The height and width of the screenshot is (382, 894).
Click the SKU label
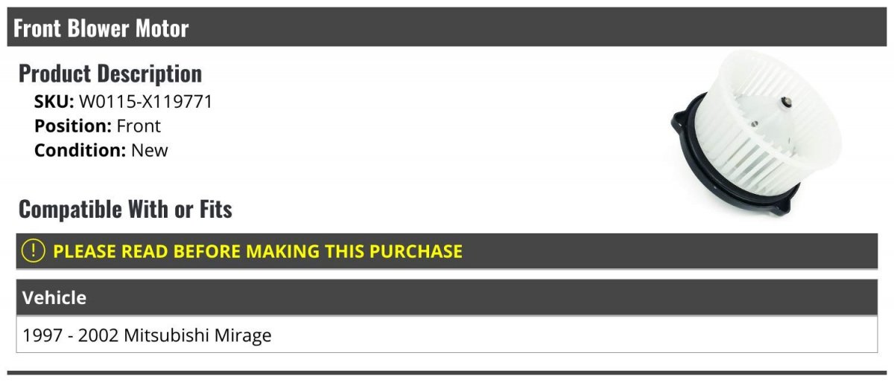54,102
